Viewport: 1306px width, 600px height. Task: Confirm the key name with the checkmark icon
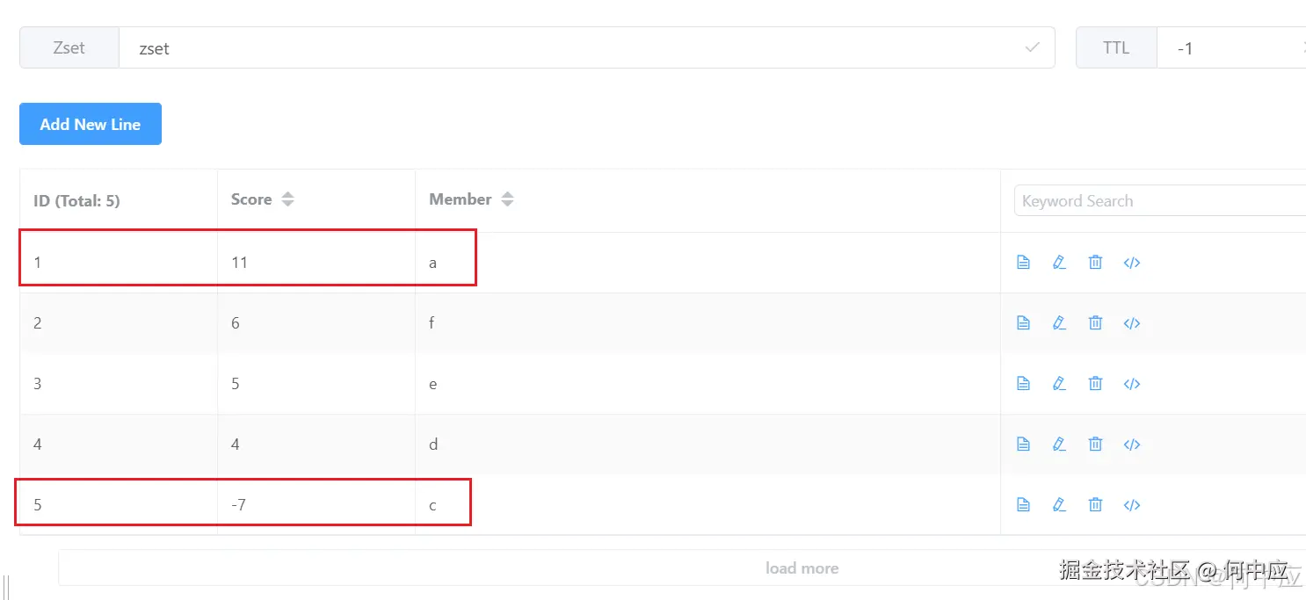coord(1033,47)
